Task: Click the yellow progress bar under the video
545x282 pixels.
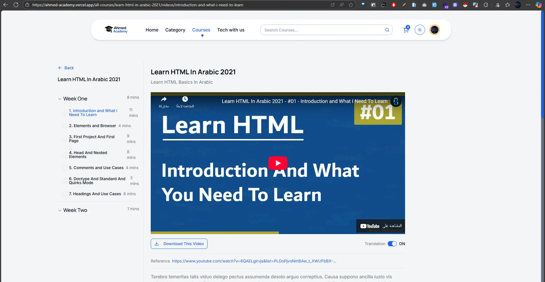Action: point(215,233)
